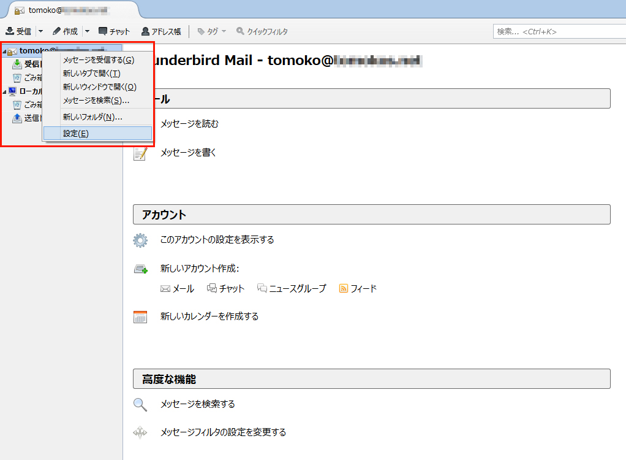Choose 設定(E) in context menu
This screenshot has height=460, width=626.
click(98, 134)
